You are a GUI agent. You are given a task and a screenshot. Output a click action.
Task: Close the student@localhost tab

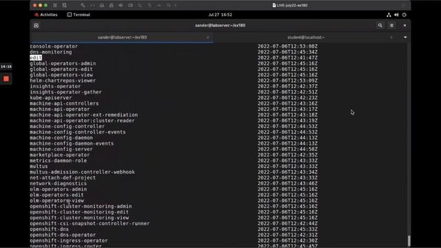pos(391,37)
